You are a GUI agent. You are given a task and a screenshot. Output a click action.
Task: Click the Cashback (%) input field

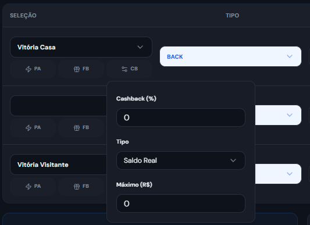[x=181, y=117]
